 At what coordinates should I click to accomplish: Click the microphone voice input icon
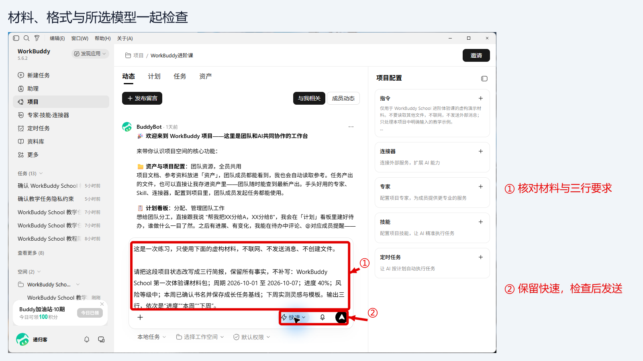[323, 317]
